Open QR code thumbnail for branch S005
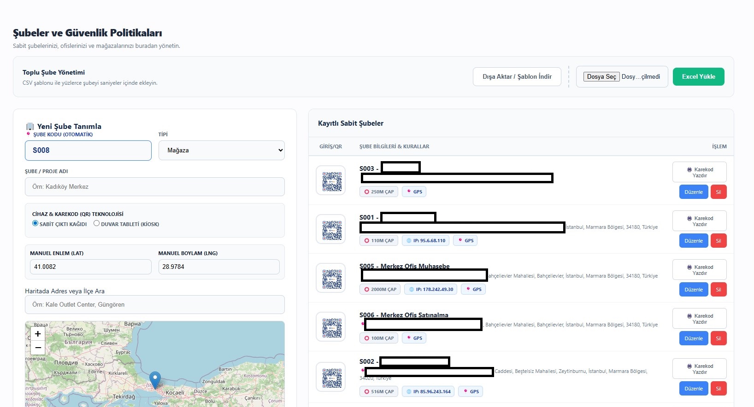754x407 pixels. click(x=330, y=278)
